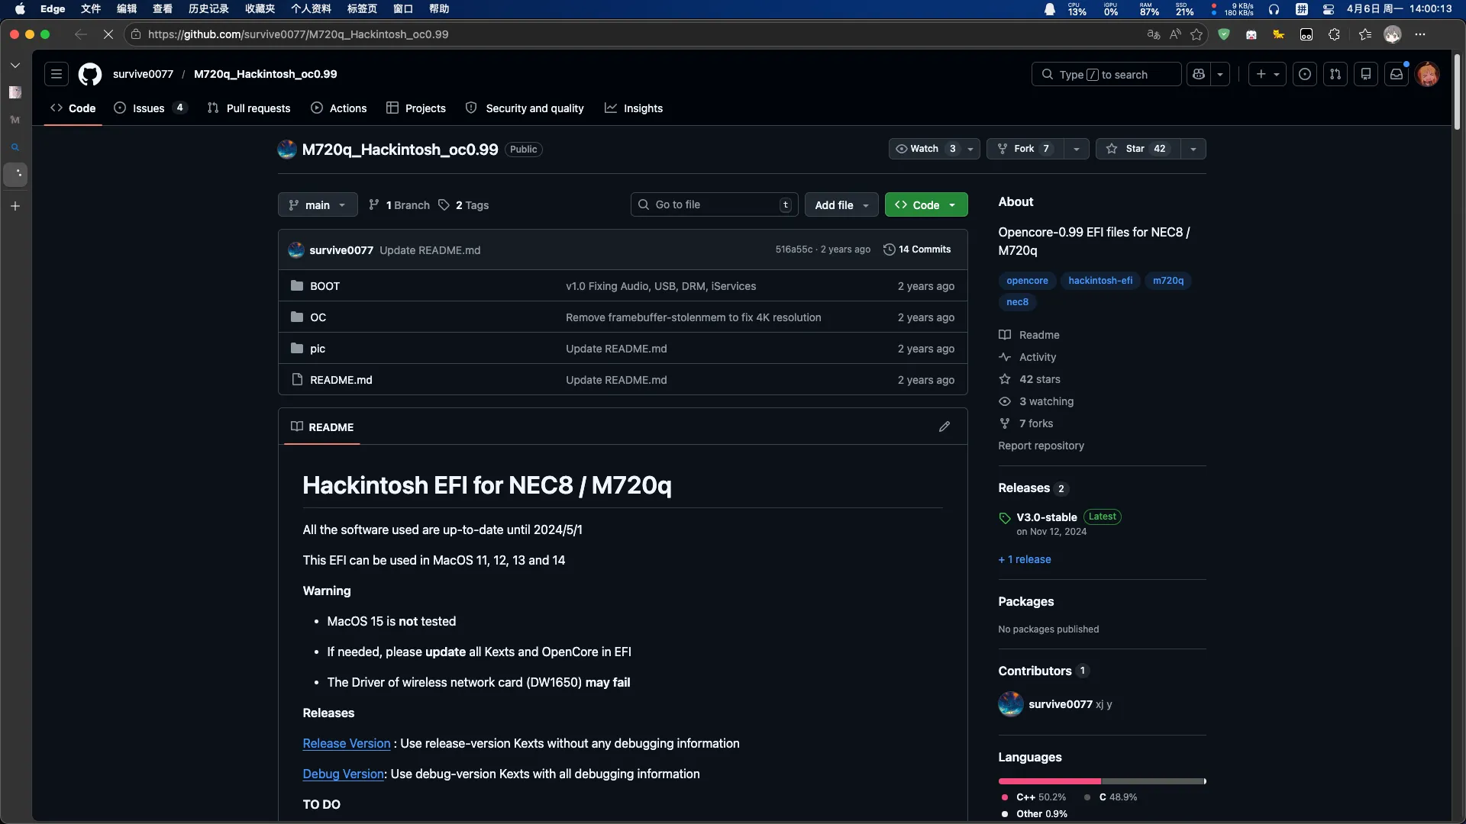View the 14 Commits history
The width and height of the screenshot is (1466, 824).
(917, 249)
